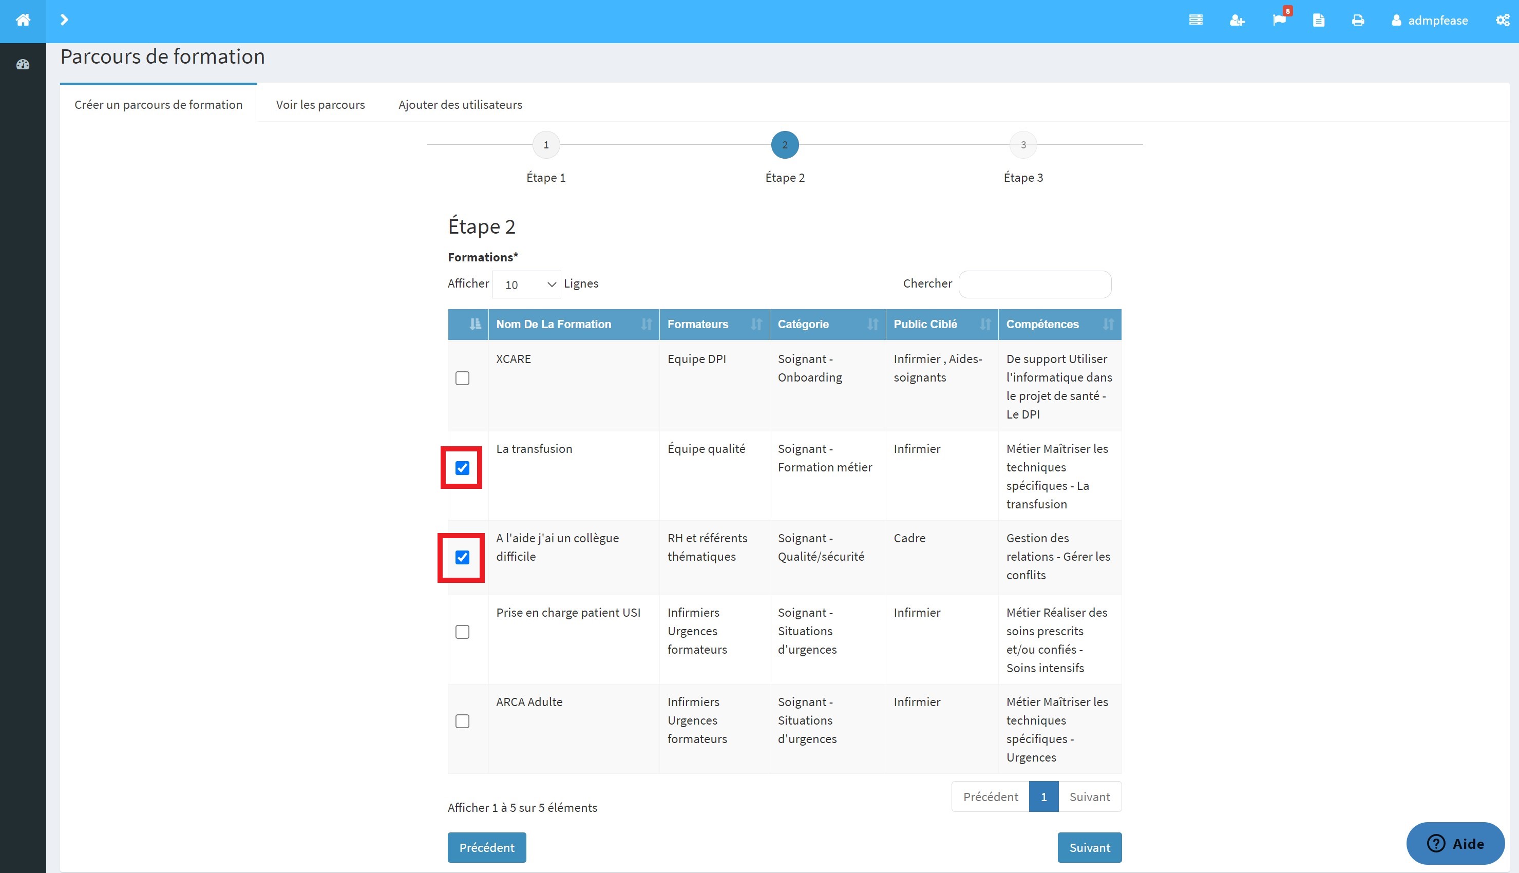
Task: Click pagination Précédent link
Action: (990, 797)
